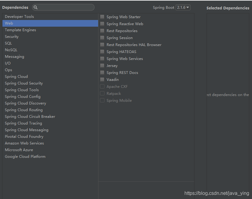Tick the Rest Repositories checkbox

tap(102, 31)
